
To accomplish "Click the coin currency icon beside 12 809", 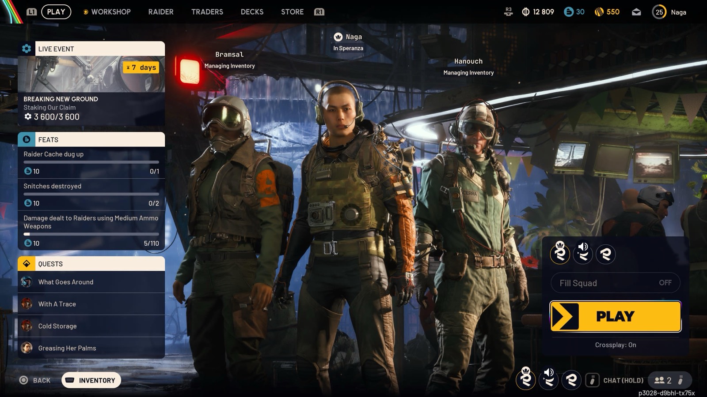I will point(525,12).
